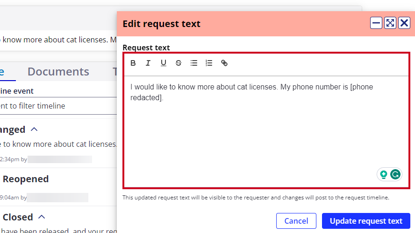Click the Request text field label

[146, 48]
